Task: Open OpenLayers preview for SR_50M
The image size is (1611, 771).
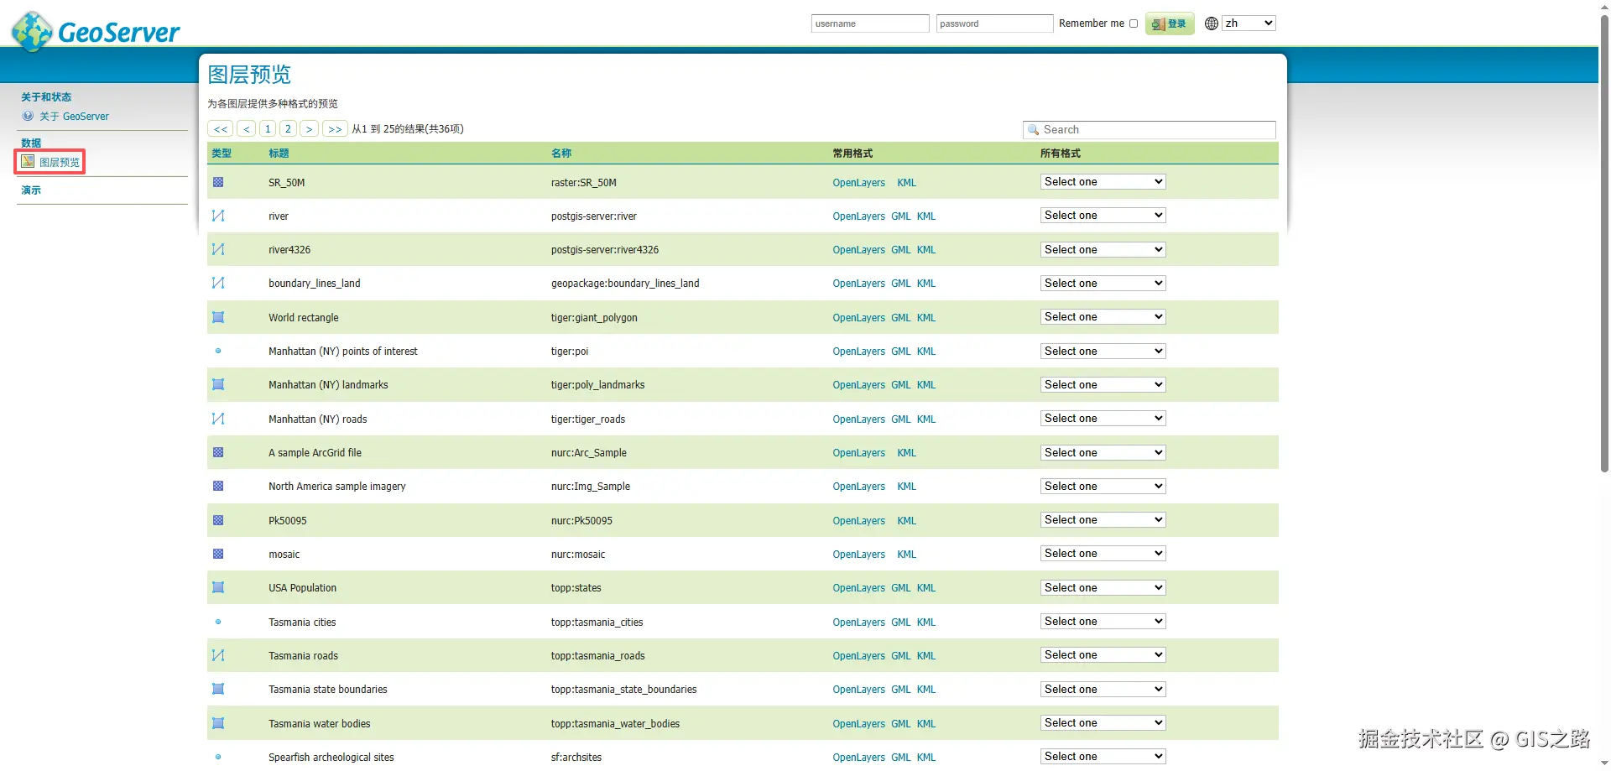Action: coord(858,183)
